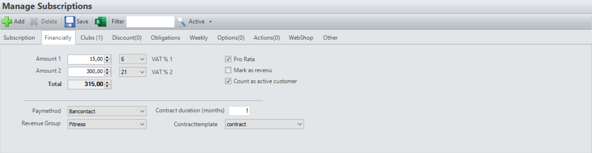Viewport: 592px width, 153px height.
Task: Open the WebShop tab
Action: point(301,37)
